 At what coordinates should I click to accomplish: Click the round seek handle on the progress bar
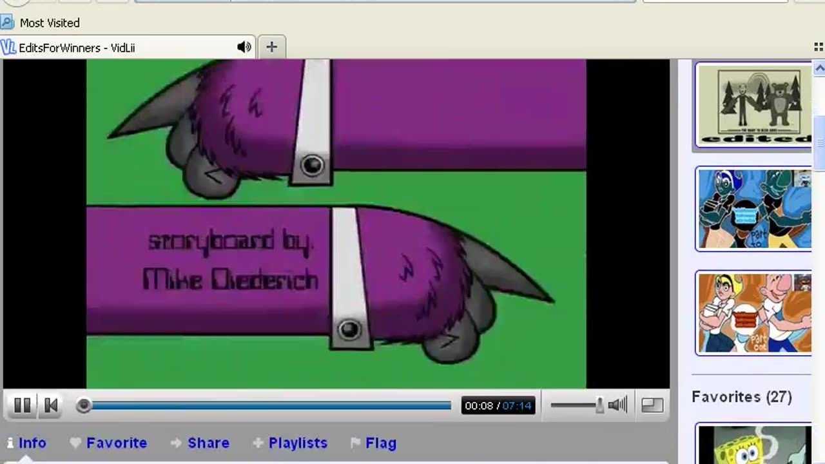[x=83, y=405]
